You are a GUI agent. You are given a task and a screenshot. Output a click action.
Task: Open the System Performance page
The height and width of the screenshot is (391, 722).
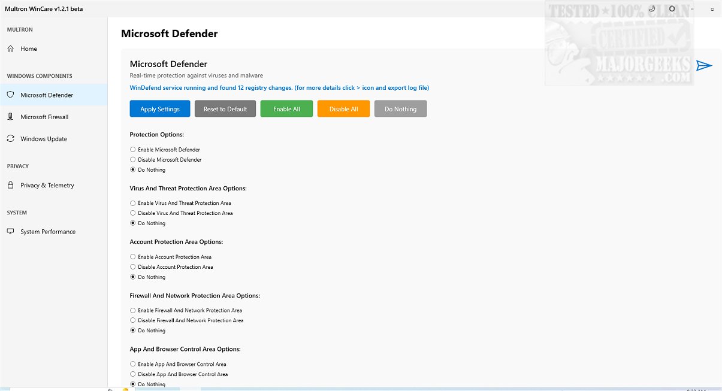(48, 232)
